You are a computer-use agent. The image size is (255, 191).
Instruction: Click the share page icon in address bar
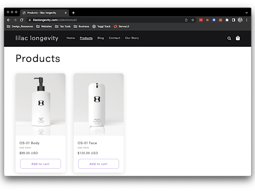coord(186,20)
